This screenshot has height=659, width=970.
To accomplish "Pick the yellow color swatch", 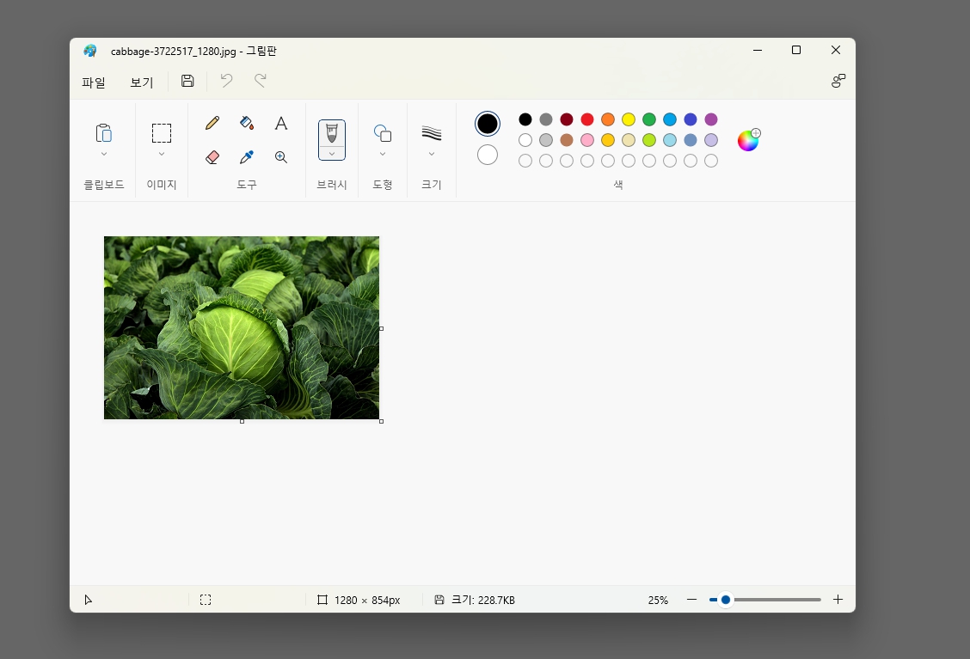I will pyautogui.click(x=629, y=119).
